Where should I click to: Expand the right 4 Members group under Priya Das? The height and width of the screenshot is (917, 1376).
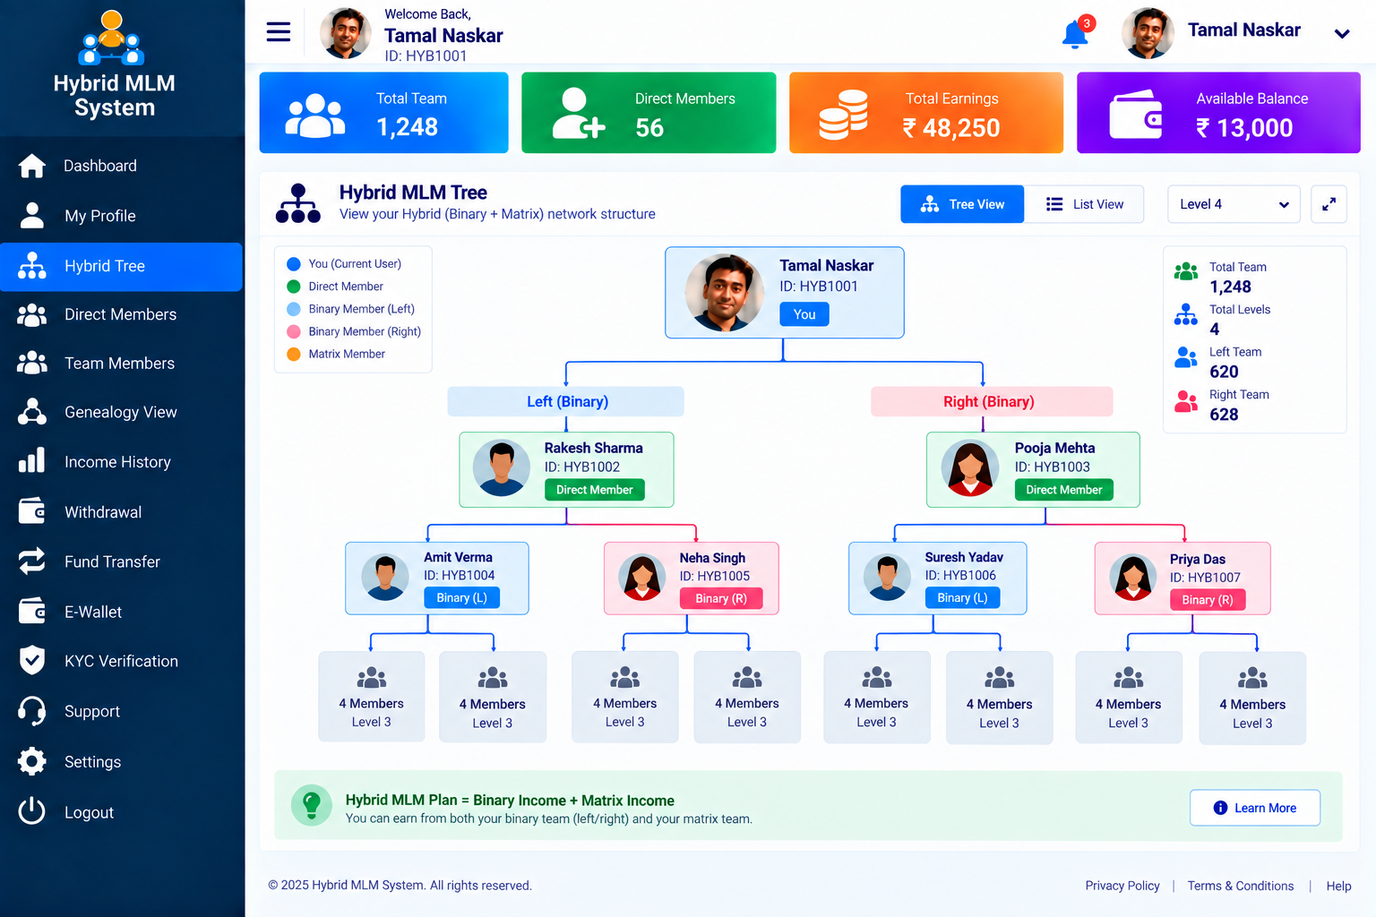[1252, 698]
